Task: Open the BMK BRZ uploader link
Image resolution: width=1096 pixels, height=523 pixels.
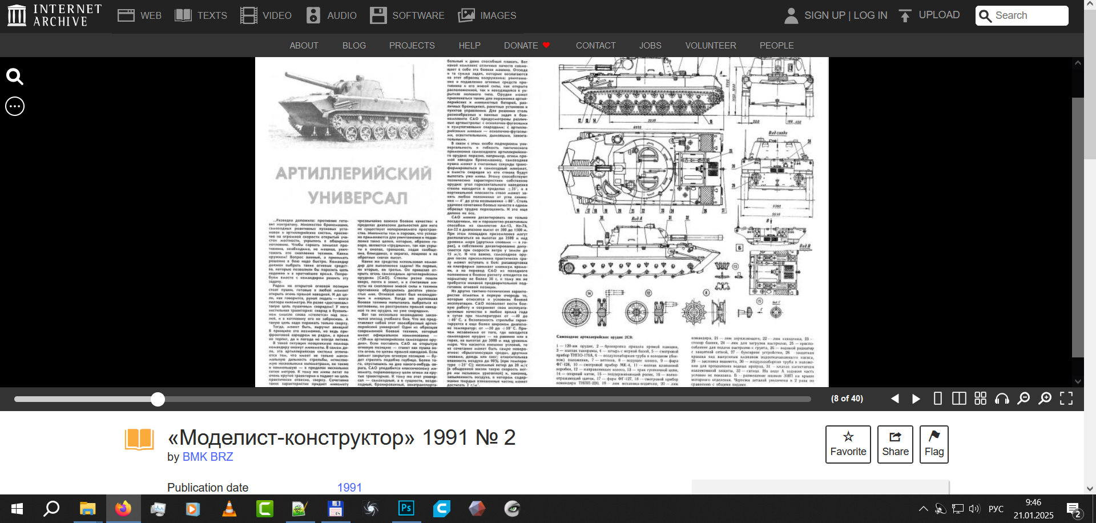Action: tap(208, 457)
